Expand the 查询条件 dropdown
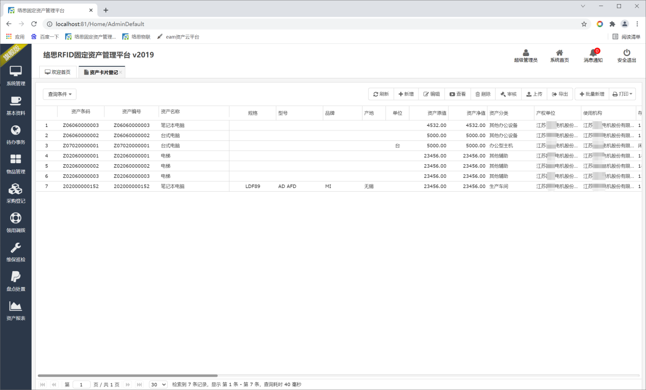The height and width of the screenshot is (390, 646). 60,94
